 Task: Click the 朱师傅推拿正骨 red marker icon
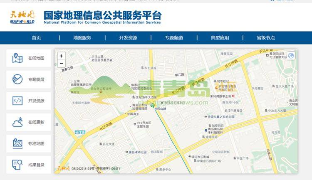pyautogui.click(x=233, y=96)
